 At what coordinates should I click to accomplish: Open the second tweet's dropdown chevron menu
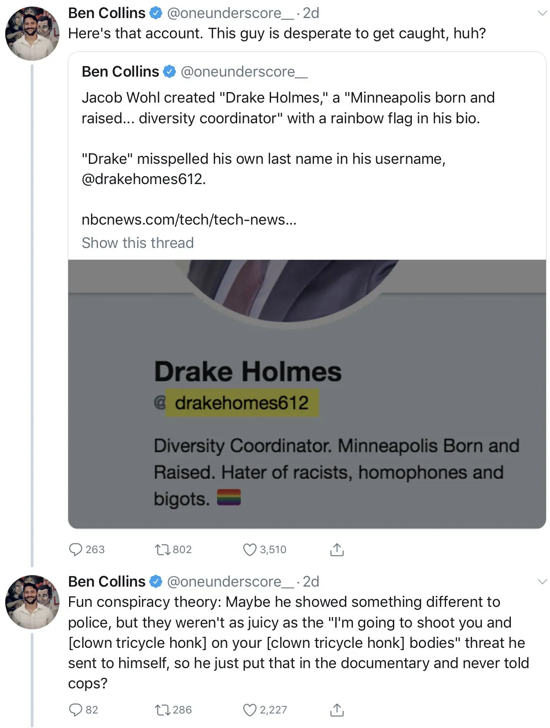pyautogui.click(x=542, y=582)
